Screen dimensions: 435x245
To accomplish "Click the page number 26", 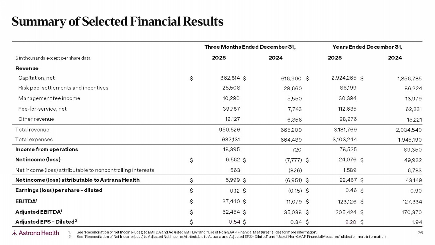I will pos(420,233).
